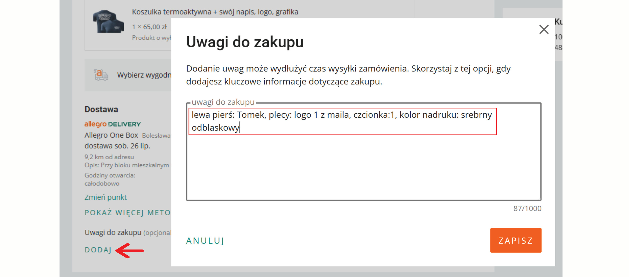Click DODAJ under Uwagi do zakupu
Viewport: 629px width, 277px height.
98,250
